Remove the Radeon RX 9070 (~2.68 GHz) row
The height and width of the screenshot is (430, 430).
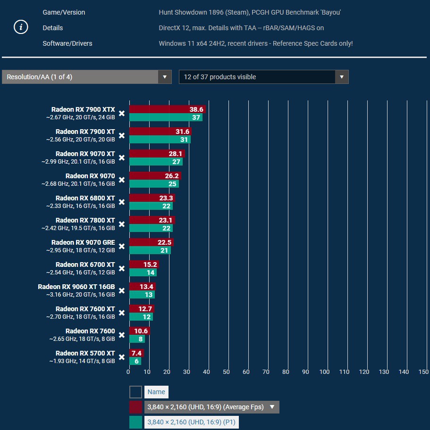tap(122, 180)
